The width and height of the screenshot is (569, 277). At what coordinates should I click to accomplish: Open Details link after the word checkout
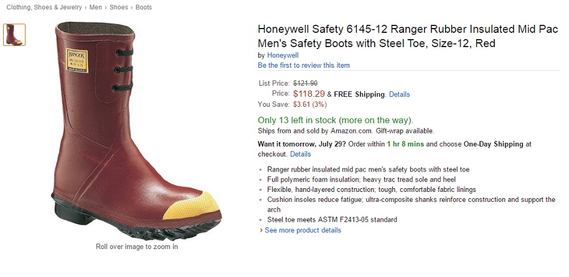(x=300, y=154)
